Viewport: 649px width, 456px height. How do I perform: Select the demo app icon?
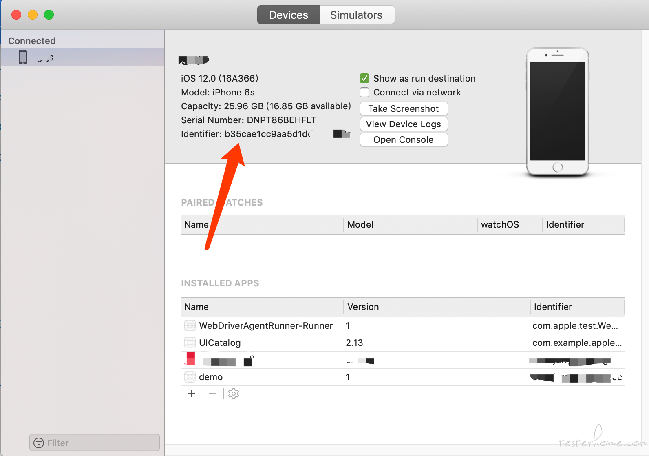click(190, 377)
